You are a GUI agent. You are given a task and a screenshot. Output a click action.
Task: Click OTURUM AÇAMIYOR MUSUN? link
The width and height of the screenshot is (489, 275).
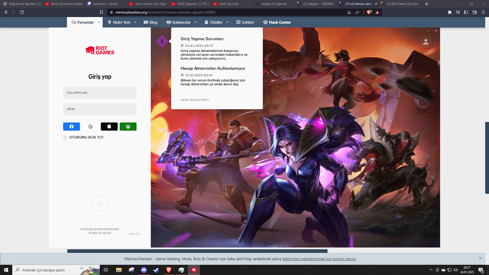(100, 229)
